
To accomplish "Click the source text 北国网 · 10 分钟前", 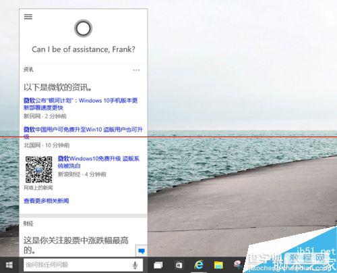I will point(47,145).
